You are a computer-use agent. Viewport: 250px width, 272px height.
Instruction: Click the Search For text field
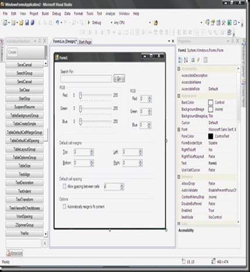click(x=86, y=79)
